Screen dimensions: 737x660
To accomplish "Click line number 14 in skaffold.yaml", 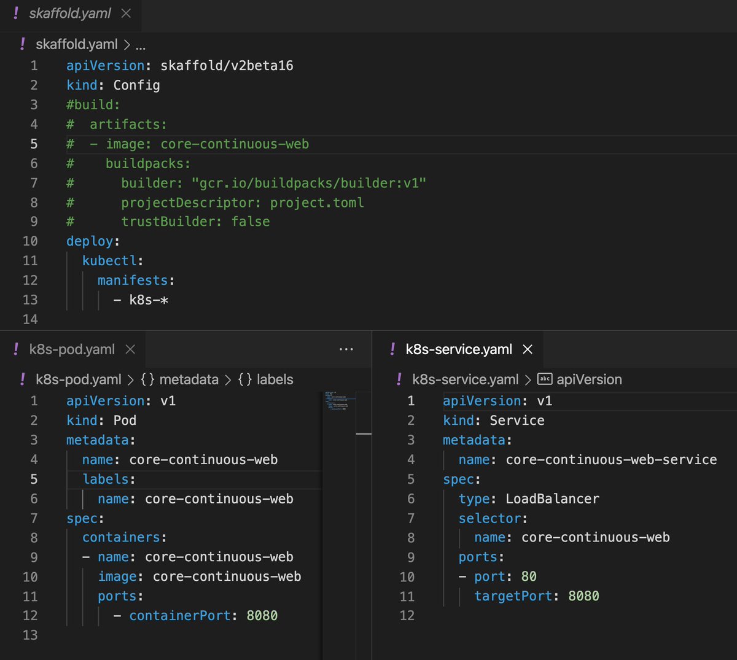I will (30, 319).
